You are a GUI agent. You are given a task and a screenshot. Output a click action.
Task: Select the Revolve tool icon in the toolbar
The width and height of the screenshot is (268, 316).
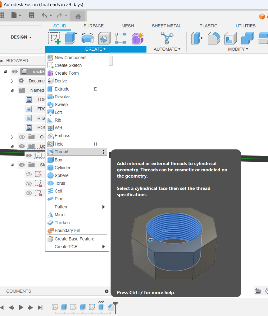coord(88,38)
